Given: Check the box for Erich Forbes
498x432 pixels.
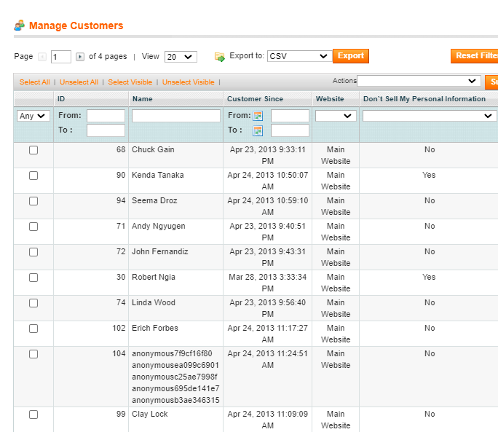Looking at the screenshot, I should 33,329.
